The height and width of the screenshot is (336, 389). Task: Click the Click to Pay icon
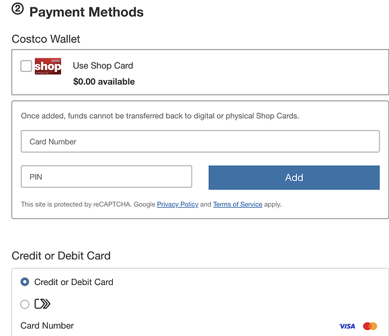click(42, 304)
